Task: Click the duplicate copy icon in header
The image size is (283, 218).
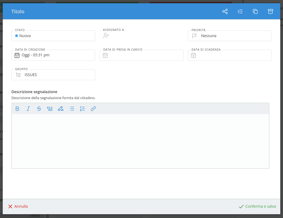Action: pyautogui.click(x=255, y=11)
